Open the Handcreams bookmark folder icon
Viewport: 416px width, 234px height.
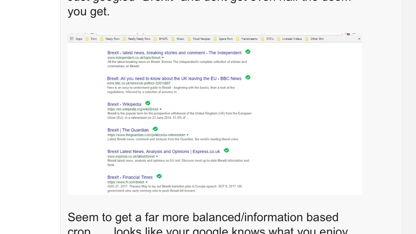tap(238, 39)
